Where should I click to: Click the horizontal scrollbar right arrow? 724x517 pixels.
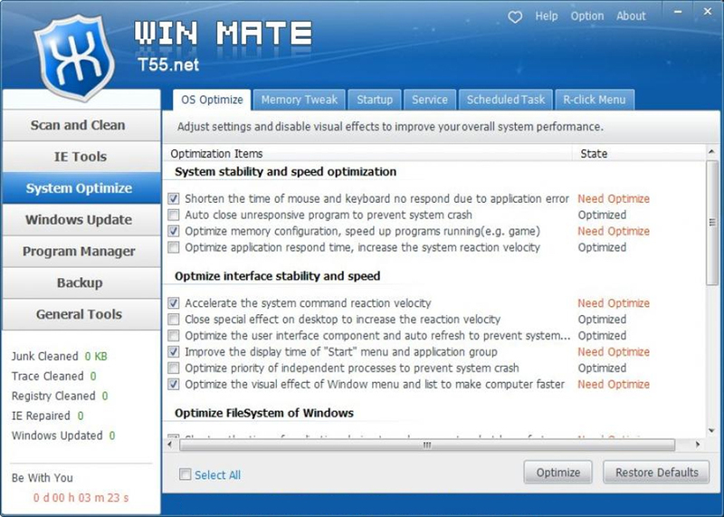tap(697, 445)
